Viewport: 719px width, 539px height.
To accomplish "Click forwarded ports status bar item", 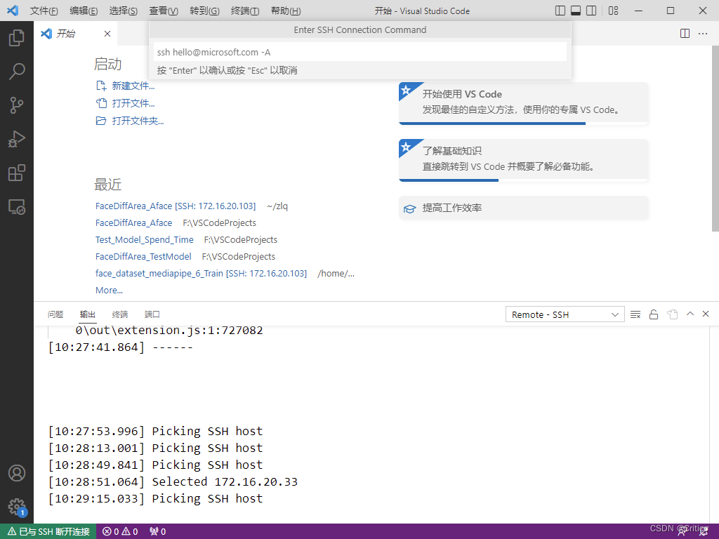I will point(158,532).
